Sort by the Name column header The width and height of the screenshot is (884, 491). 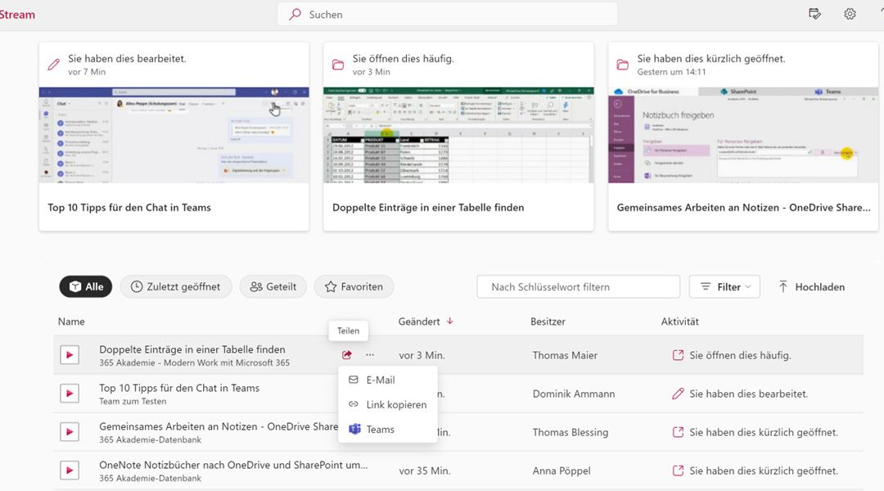pyautogui.click(x=71, y=322)
